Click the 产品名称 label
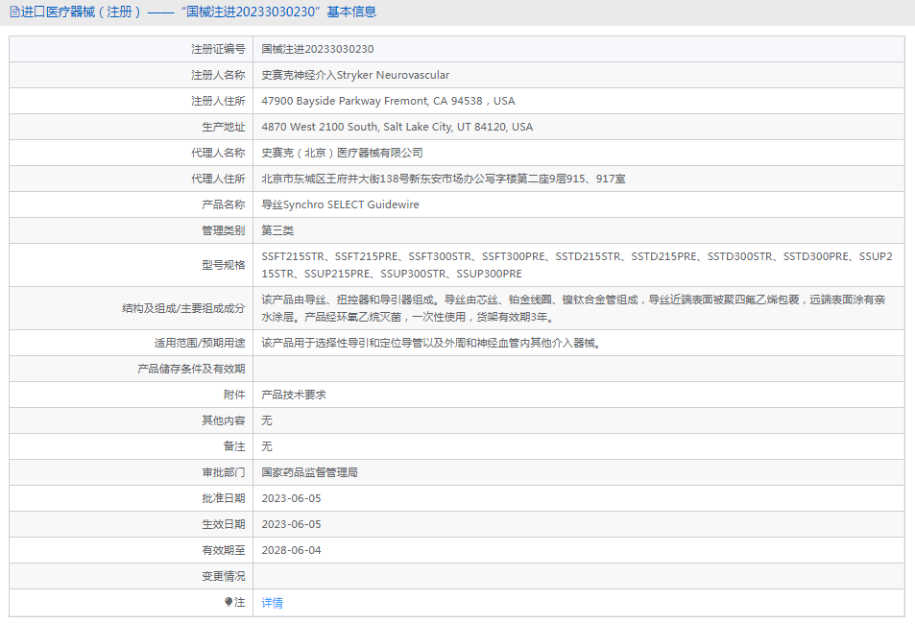 click(224, 204)
